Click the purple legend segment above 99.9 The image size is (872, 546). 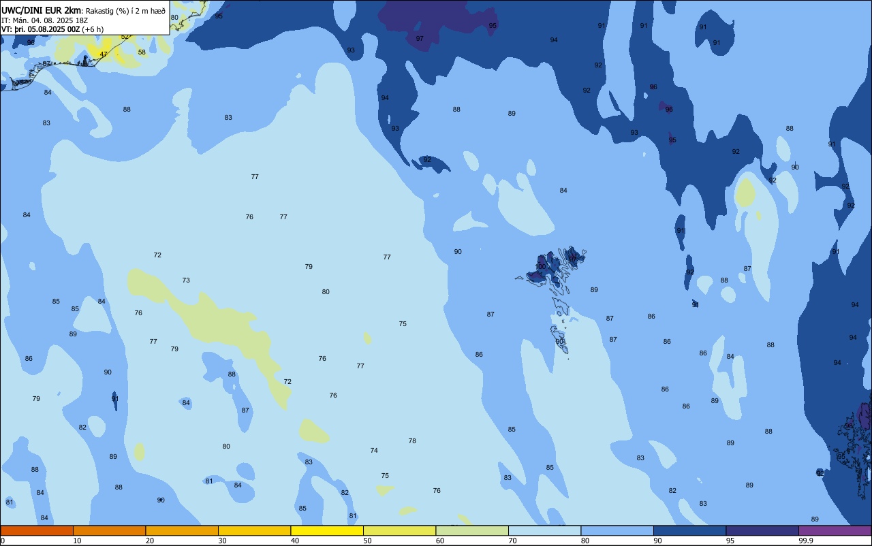835,530
